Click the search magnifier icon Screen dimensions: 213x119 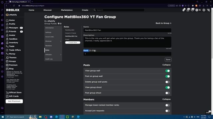(95, 10)
